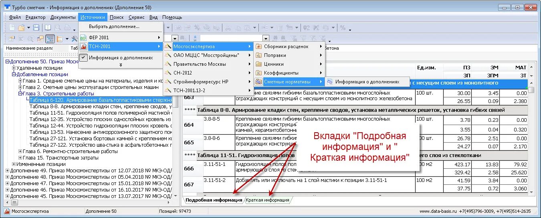Click the ФЕР 2001 green icon
541x218 pixels.
83,38
